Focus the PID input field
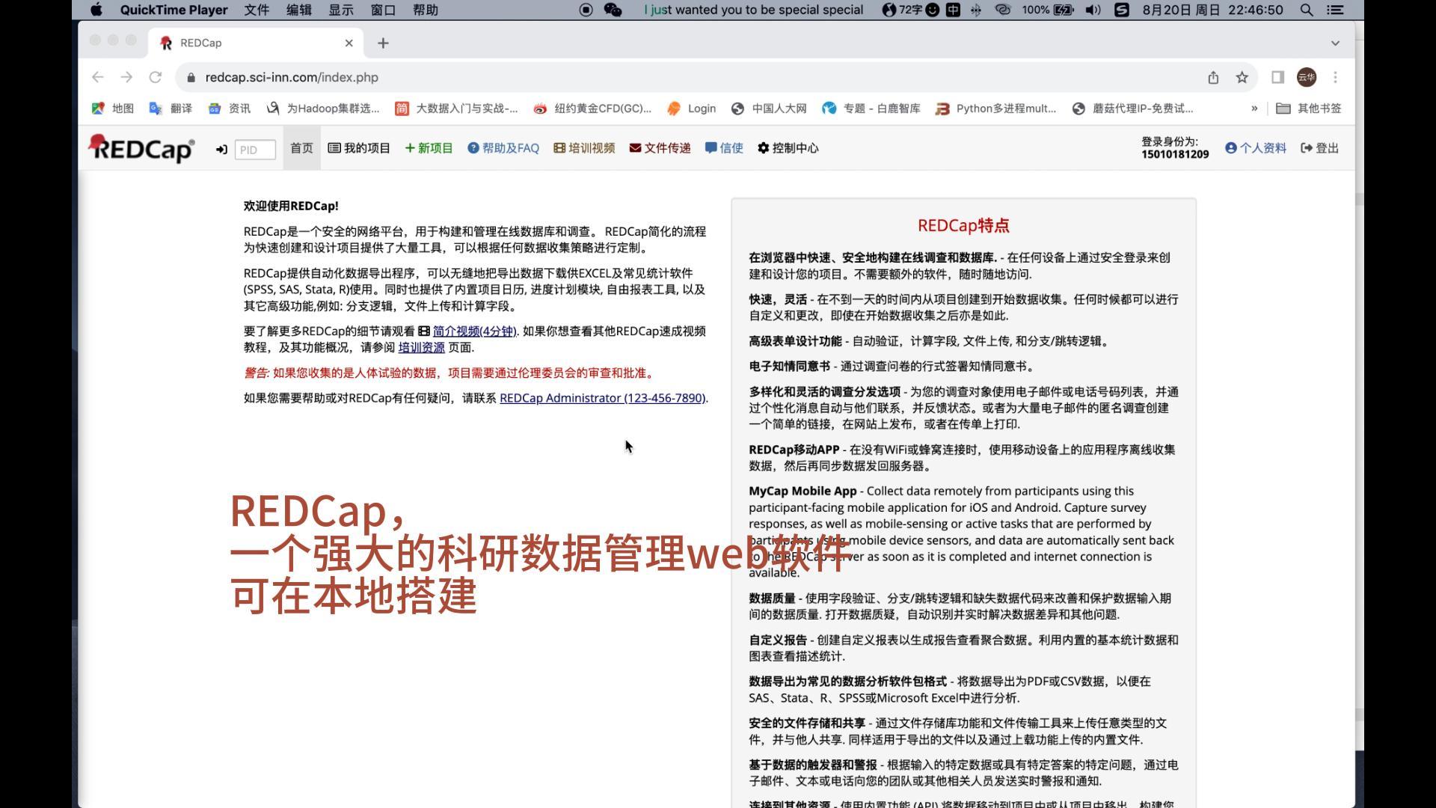Viewport: 1436px width, 808px height. coord(255,150)
